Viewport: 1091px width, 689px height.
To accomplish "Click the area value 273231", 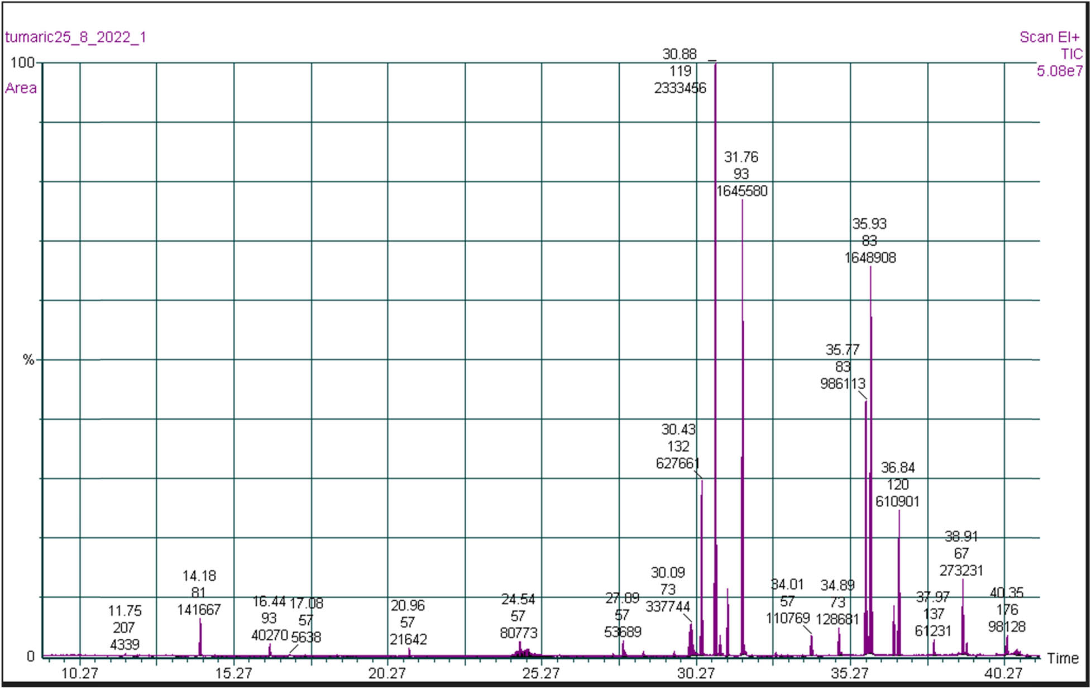I will [x=961, y=571].
